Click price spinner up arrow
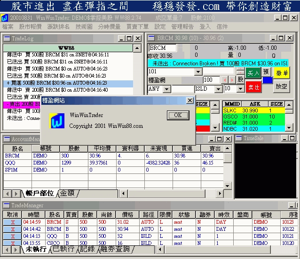Viewport: 300px width, 259px height. (240, 69)
